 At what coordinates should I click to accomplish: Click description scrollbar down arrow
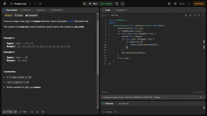(98, 108)
